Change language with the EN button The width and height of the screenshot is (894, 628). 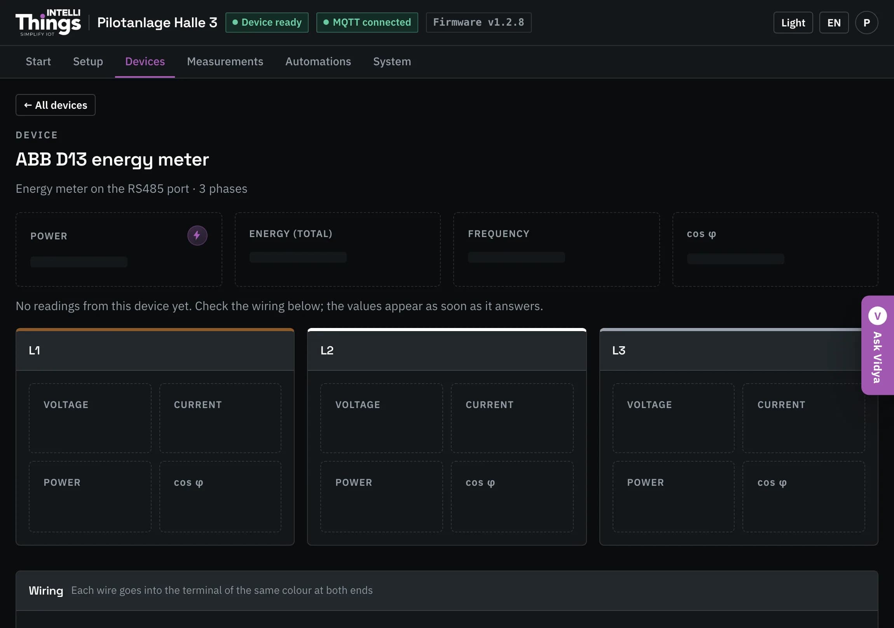pyautogui.click(x=834, y=23)
